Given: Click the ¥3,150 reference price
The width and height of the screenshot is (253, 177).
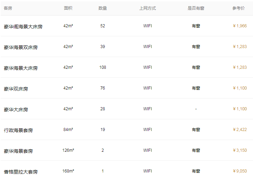Looking at the screenshot, I should pyautogui.click(x=240, y=150).
